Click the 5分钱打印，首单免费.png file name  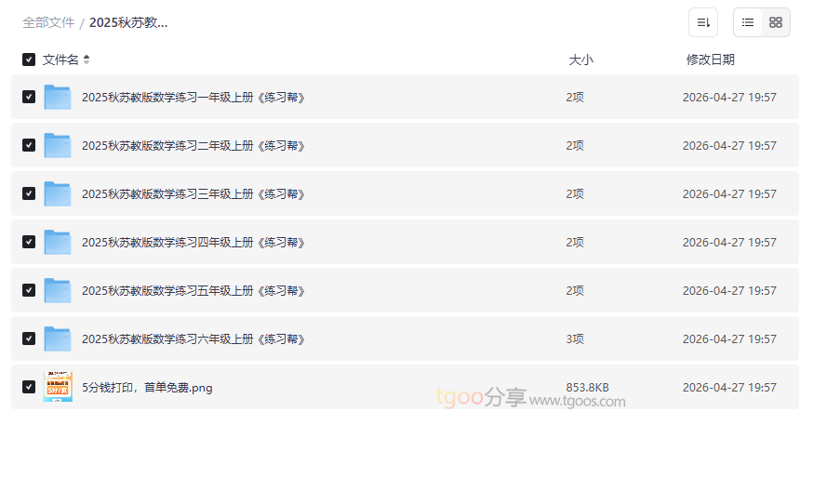147,387
